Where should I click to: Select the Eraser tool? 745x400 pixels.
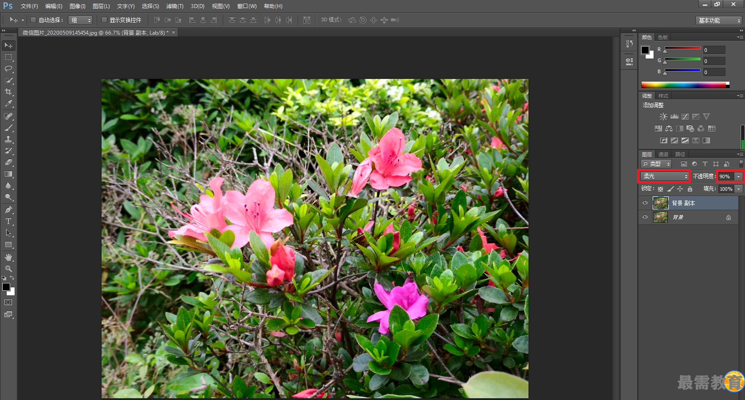click(8, 162)
